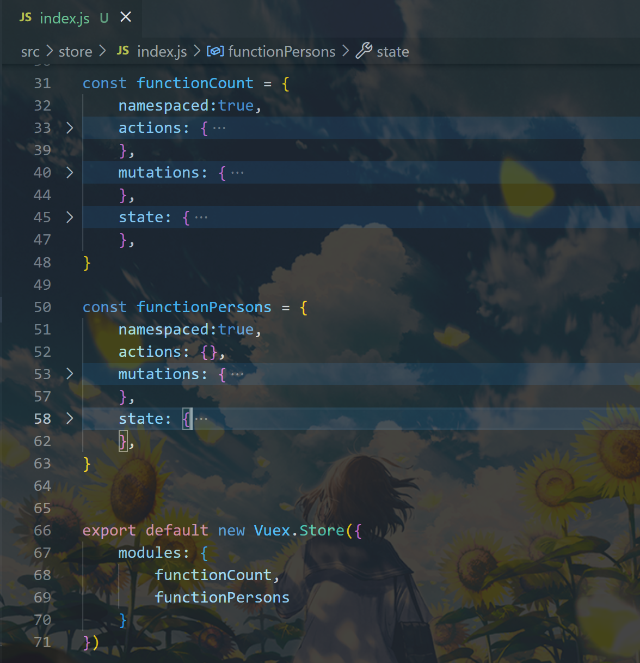
Task: Click the JS icon in the breadcrumb
Action: [x=123, y=51]
